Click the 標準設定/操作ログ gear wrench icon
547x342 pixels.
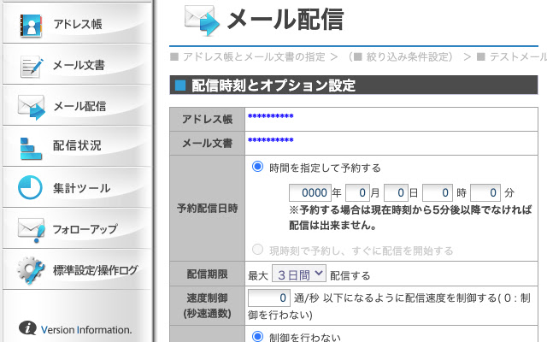pos(31,270)
